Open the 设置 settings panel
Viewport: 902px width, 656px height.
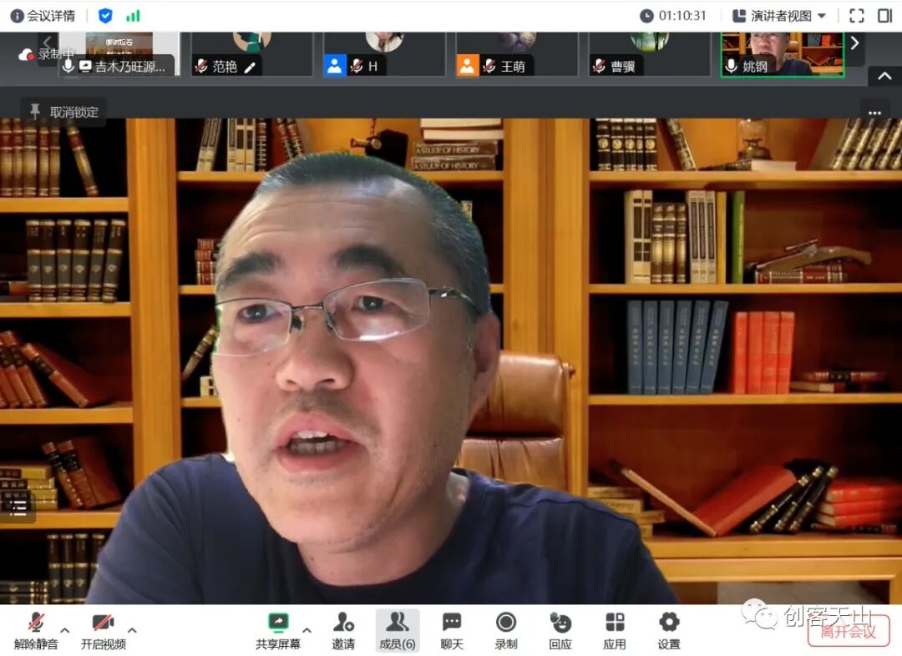[x=668, y=630]
